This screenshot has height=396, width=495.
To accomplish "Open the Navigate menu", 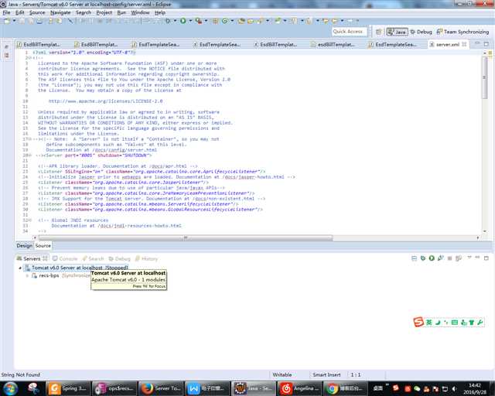I will tap(60, 12).
